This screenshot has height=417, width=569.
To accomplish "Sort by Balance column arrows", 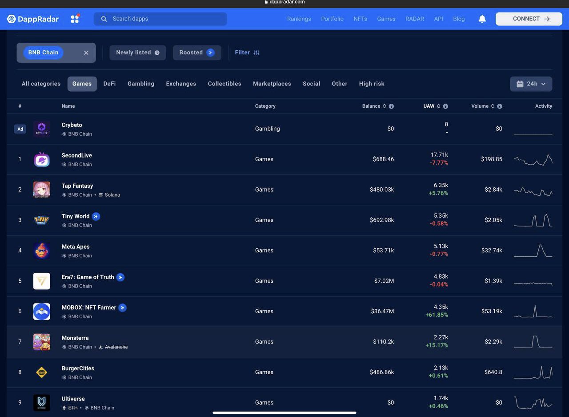I will [x=384, y=106].
